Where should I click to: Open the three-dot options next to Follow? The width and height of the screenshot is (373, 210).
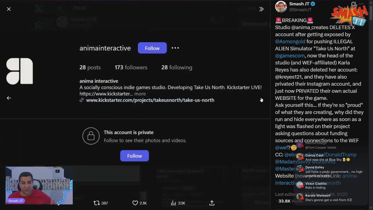pyautogui.click(x=175, y=48)
